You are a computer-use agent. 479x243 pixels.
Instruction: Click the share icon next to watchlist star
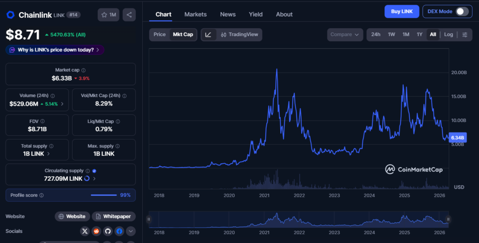tap(129, 15)
